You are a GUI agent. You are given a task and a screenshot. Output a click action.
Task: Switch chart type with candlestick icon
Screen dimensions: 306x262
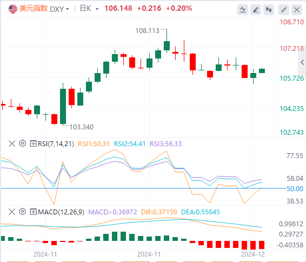click(x=269, y=10)
